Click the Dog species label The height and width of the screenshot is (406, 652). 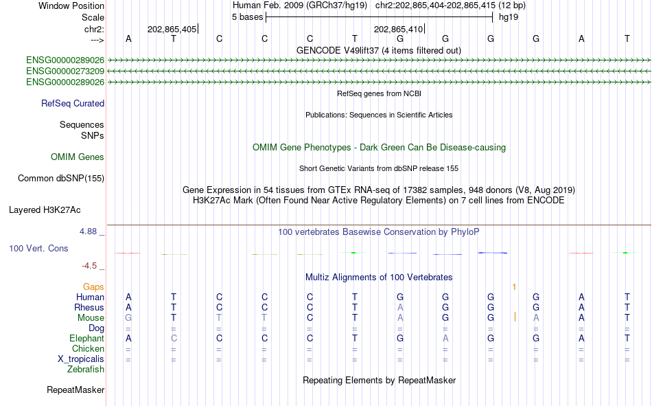click(x=97, y=328)
